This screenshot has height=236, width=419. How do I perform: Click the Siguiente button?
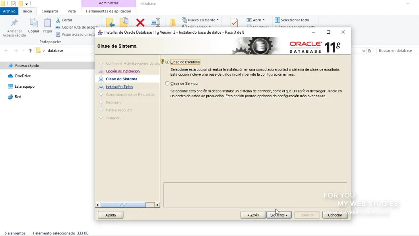279,215
